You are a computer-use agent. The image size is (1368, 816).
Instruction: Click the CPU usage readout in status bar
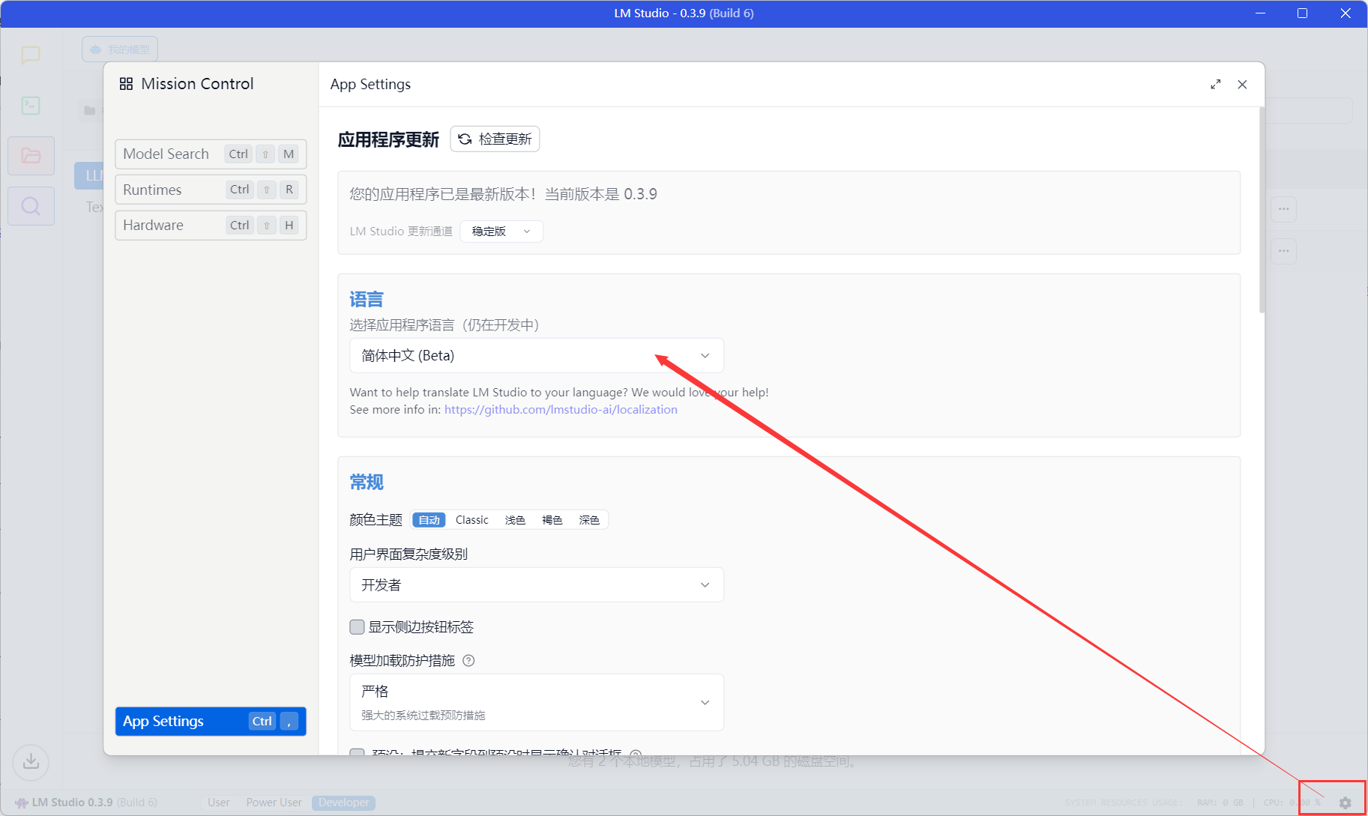tap(1292, 803)
